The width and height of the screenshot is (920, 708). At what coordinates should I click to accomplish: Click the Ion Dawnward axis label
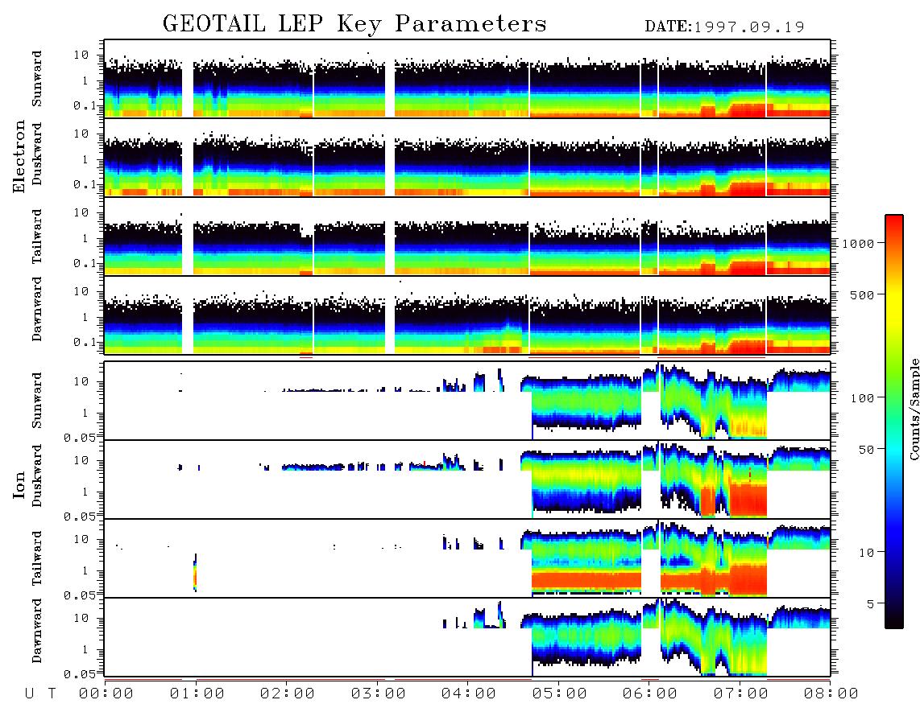click(x=37, y=631)
